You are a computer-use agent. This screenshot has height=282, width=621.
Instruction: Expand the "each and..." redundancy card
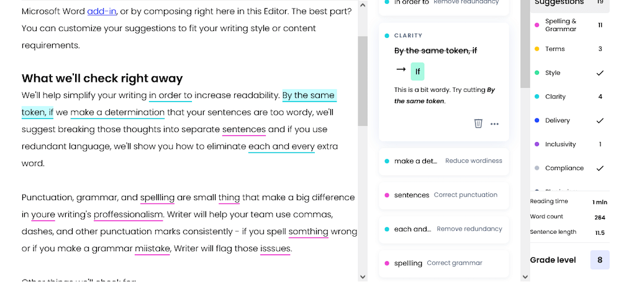pyautogui.click(x=444, y=229)
